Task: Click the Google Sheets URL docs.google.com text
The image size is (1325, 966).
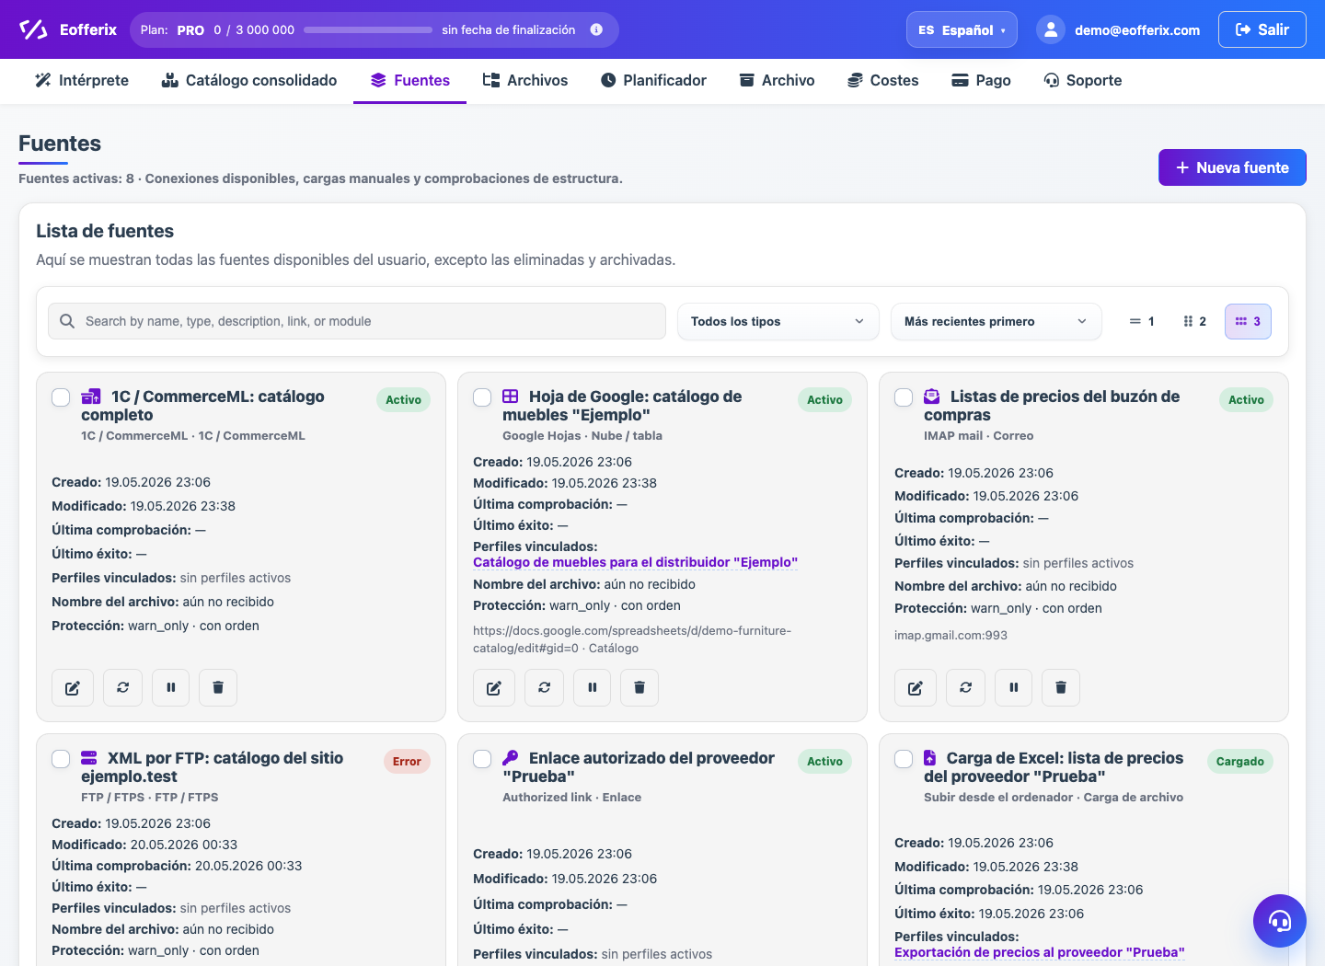Action: (632, 639)
